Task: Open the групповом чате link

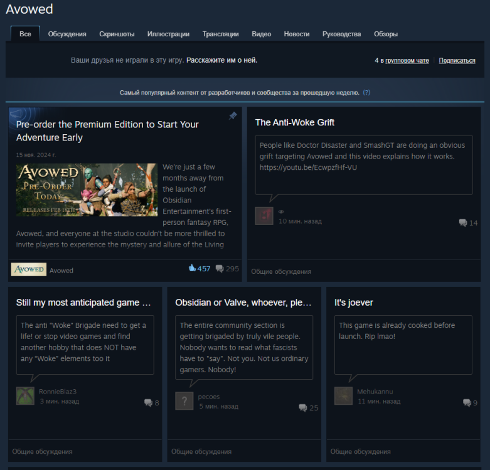Action: 407,60
